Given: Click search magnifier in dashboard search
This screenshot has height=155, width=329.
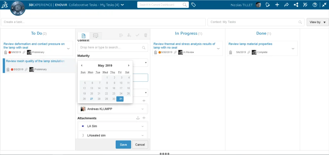Looking at the screenshot, I should click(x=185, y=5).
